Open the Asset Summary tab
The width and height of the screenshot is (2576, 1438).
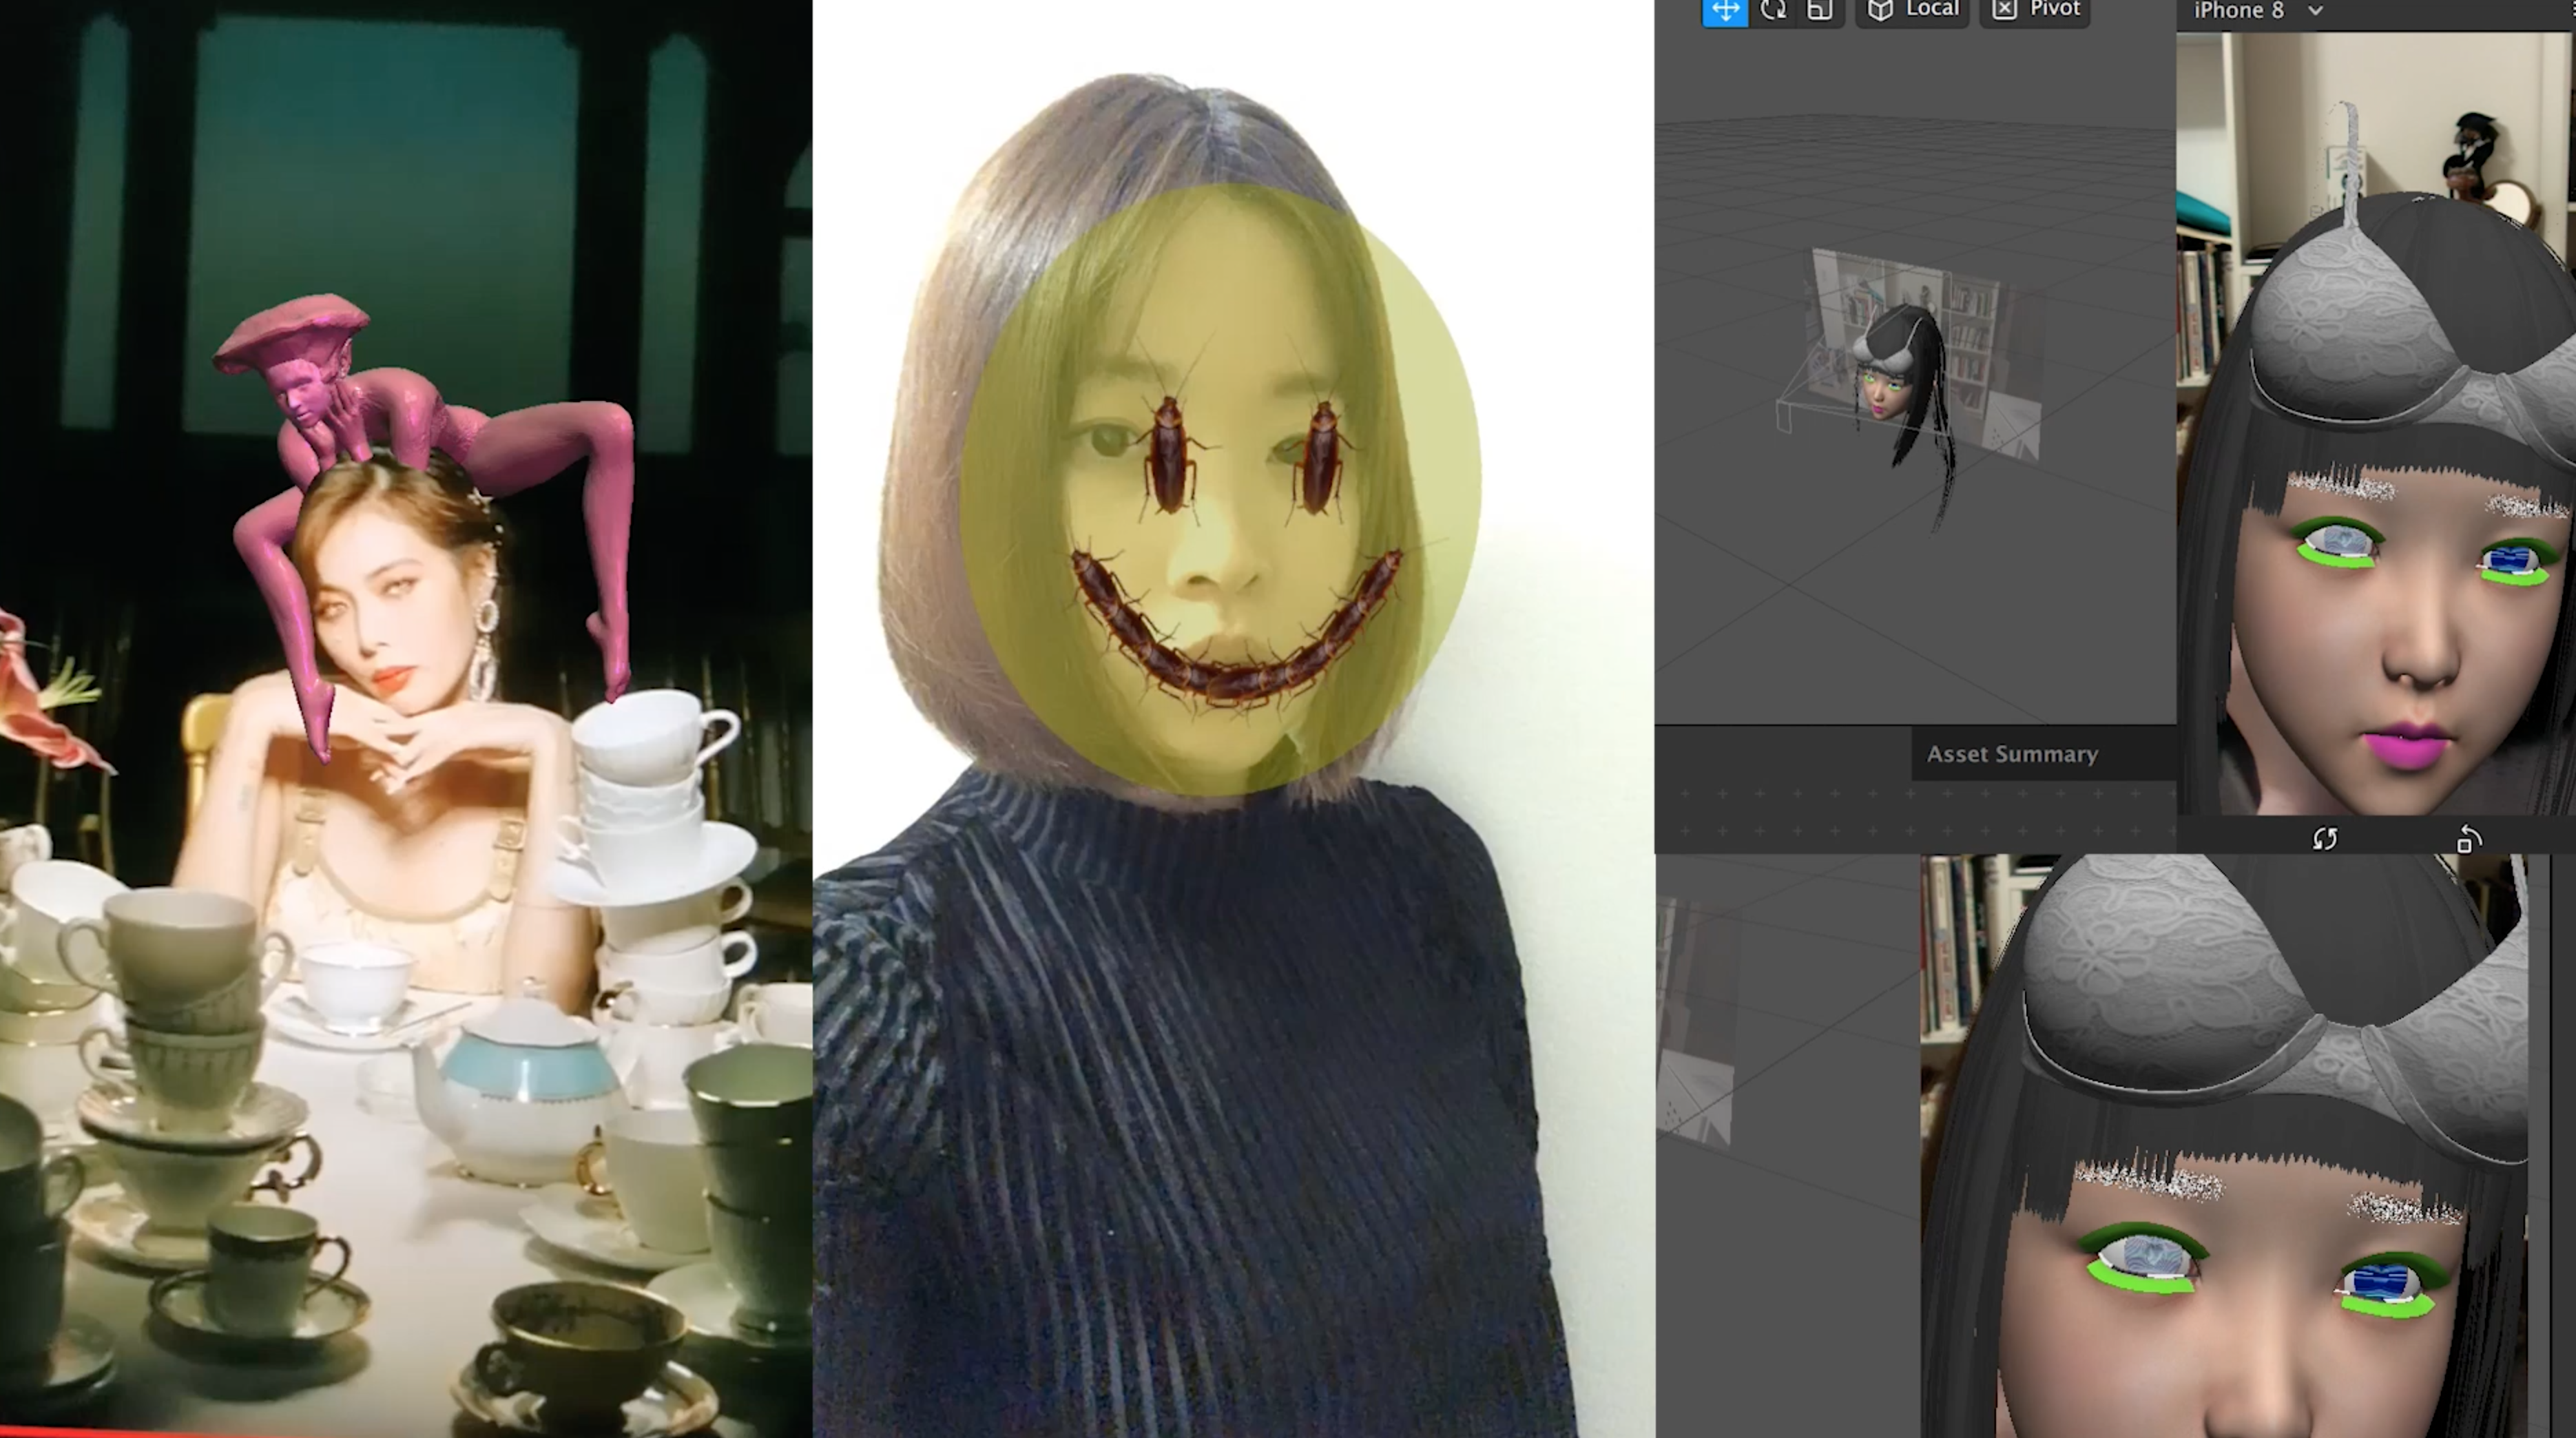click(2012, 754)
